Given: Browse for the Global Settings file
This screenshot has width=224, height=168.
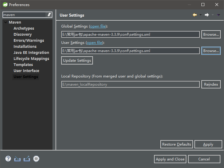Looking at the screenshot, I should coord(211,35).
